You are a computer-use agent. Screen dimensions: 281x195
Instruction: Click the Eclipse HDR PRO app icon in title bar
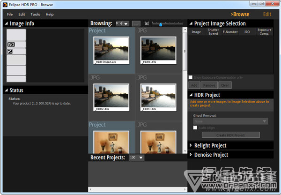(x=5, y=5)
